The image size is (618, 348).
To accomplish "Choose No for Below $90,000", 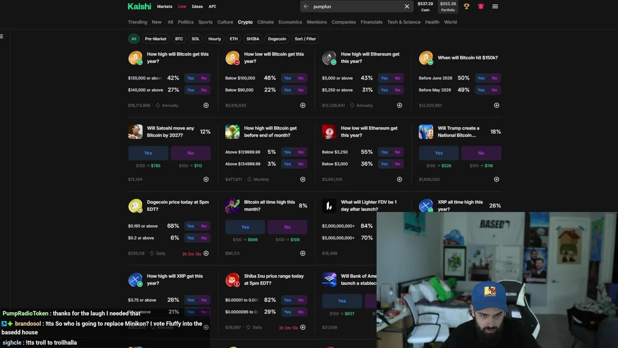I will (x=301, y=90).
